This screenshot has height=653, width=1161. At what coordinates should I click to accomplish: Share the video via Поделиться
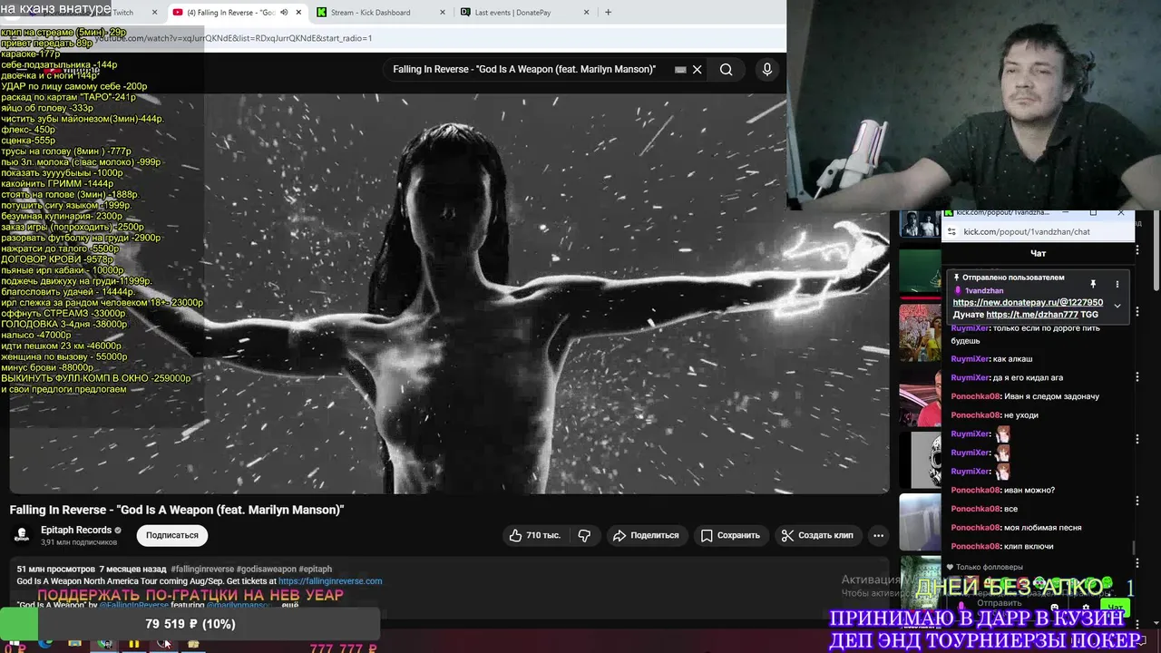tap(646, 535)
